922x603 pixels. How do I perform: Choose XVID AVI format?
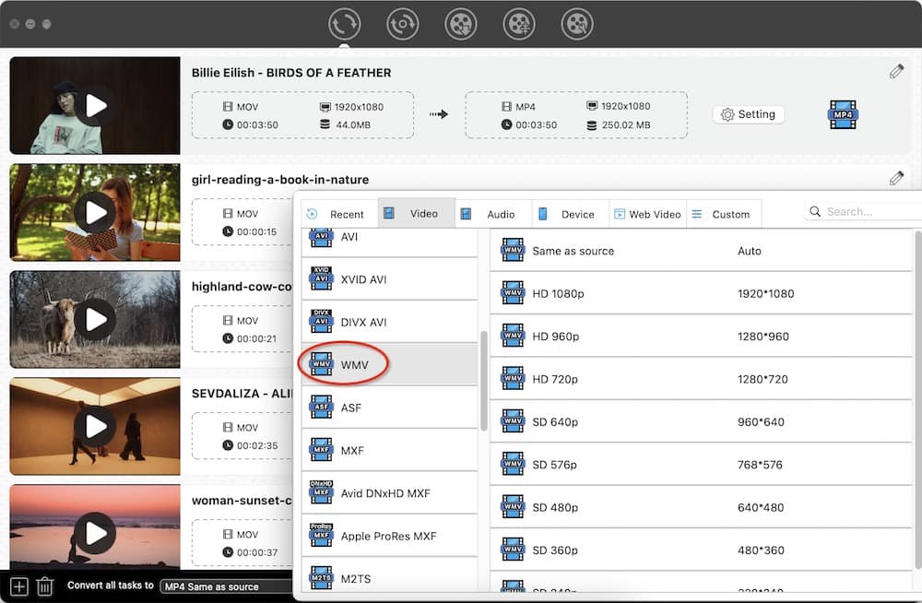389,278
